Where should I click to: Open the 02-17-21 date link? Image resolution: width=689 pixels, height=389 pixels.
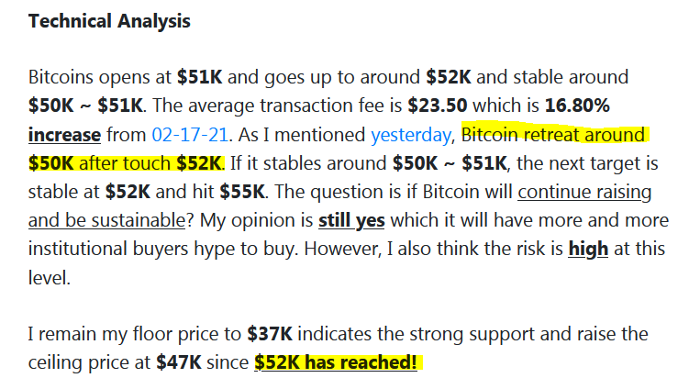pos(190,135)
